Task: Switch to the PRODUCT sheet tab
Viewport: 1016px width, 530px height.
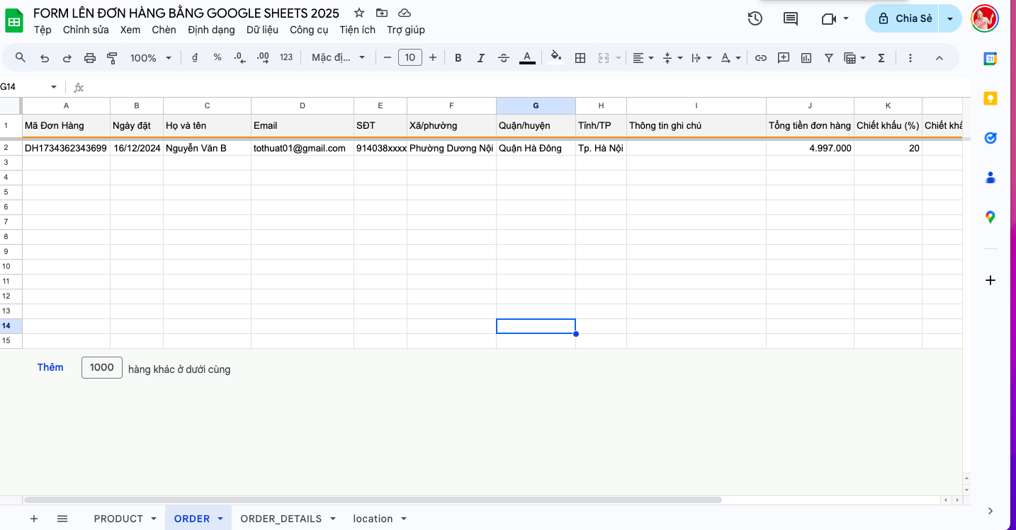Action: pyautogui.click(x=118, y=518)
